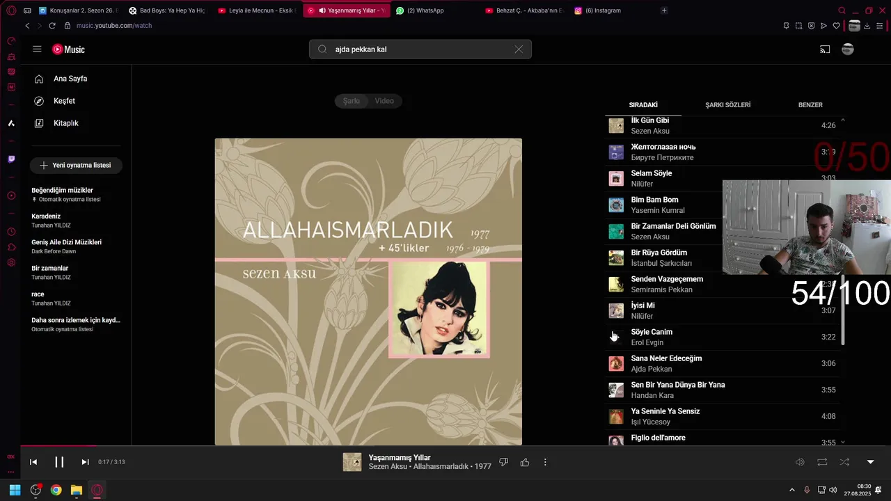Viewport: 891px width, 501px height.
Task: Like the song with thumbs up
Action: click(525, 462)
